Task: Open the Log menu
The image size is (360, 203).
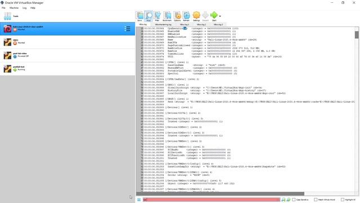Action: pyautogui.click(x=25, y=8)
